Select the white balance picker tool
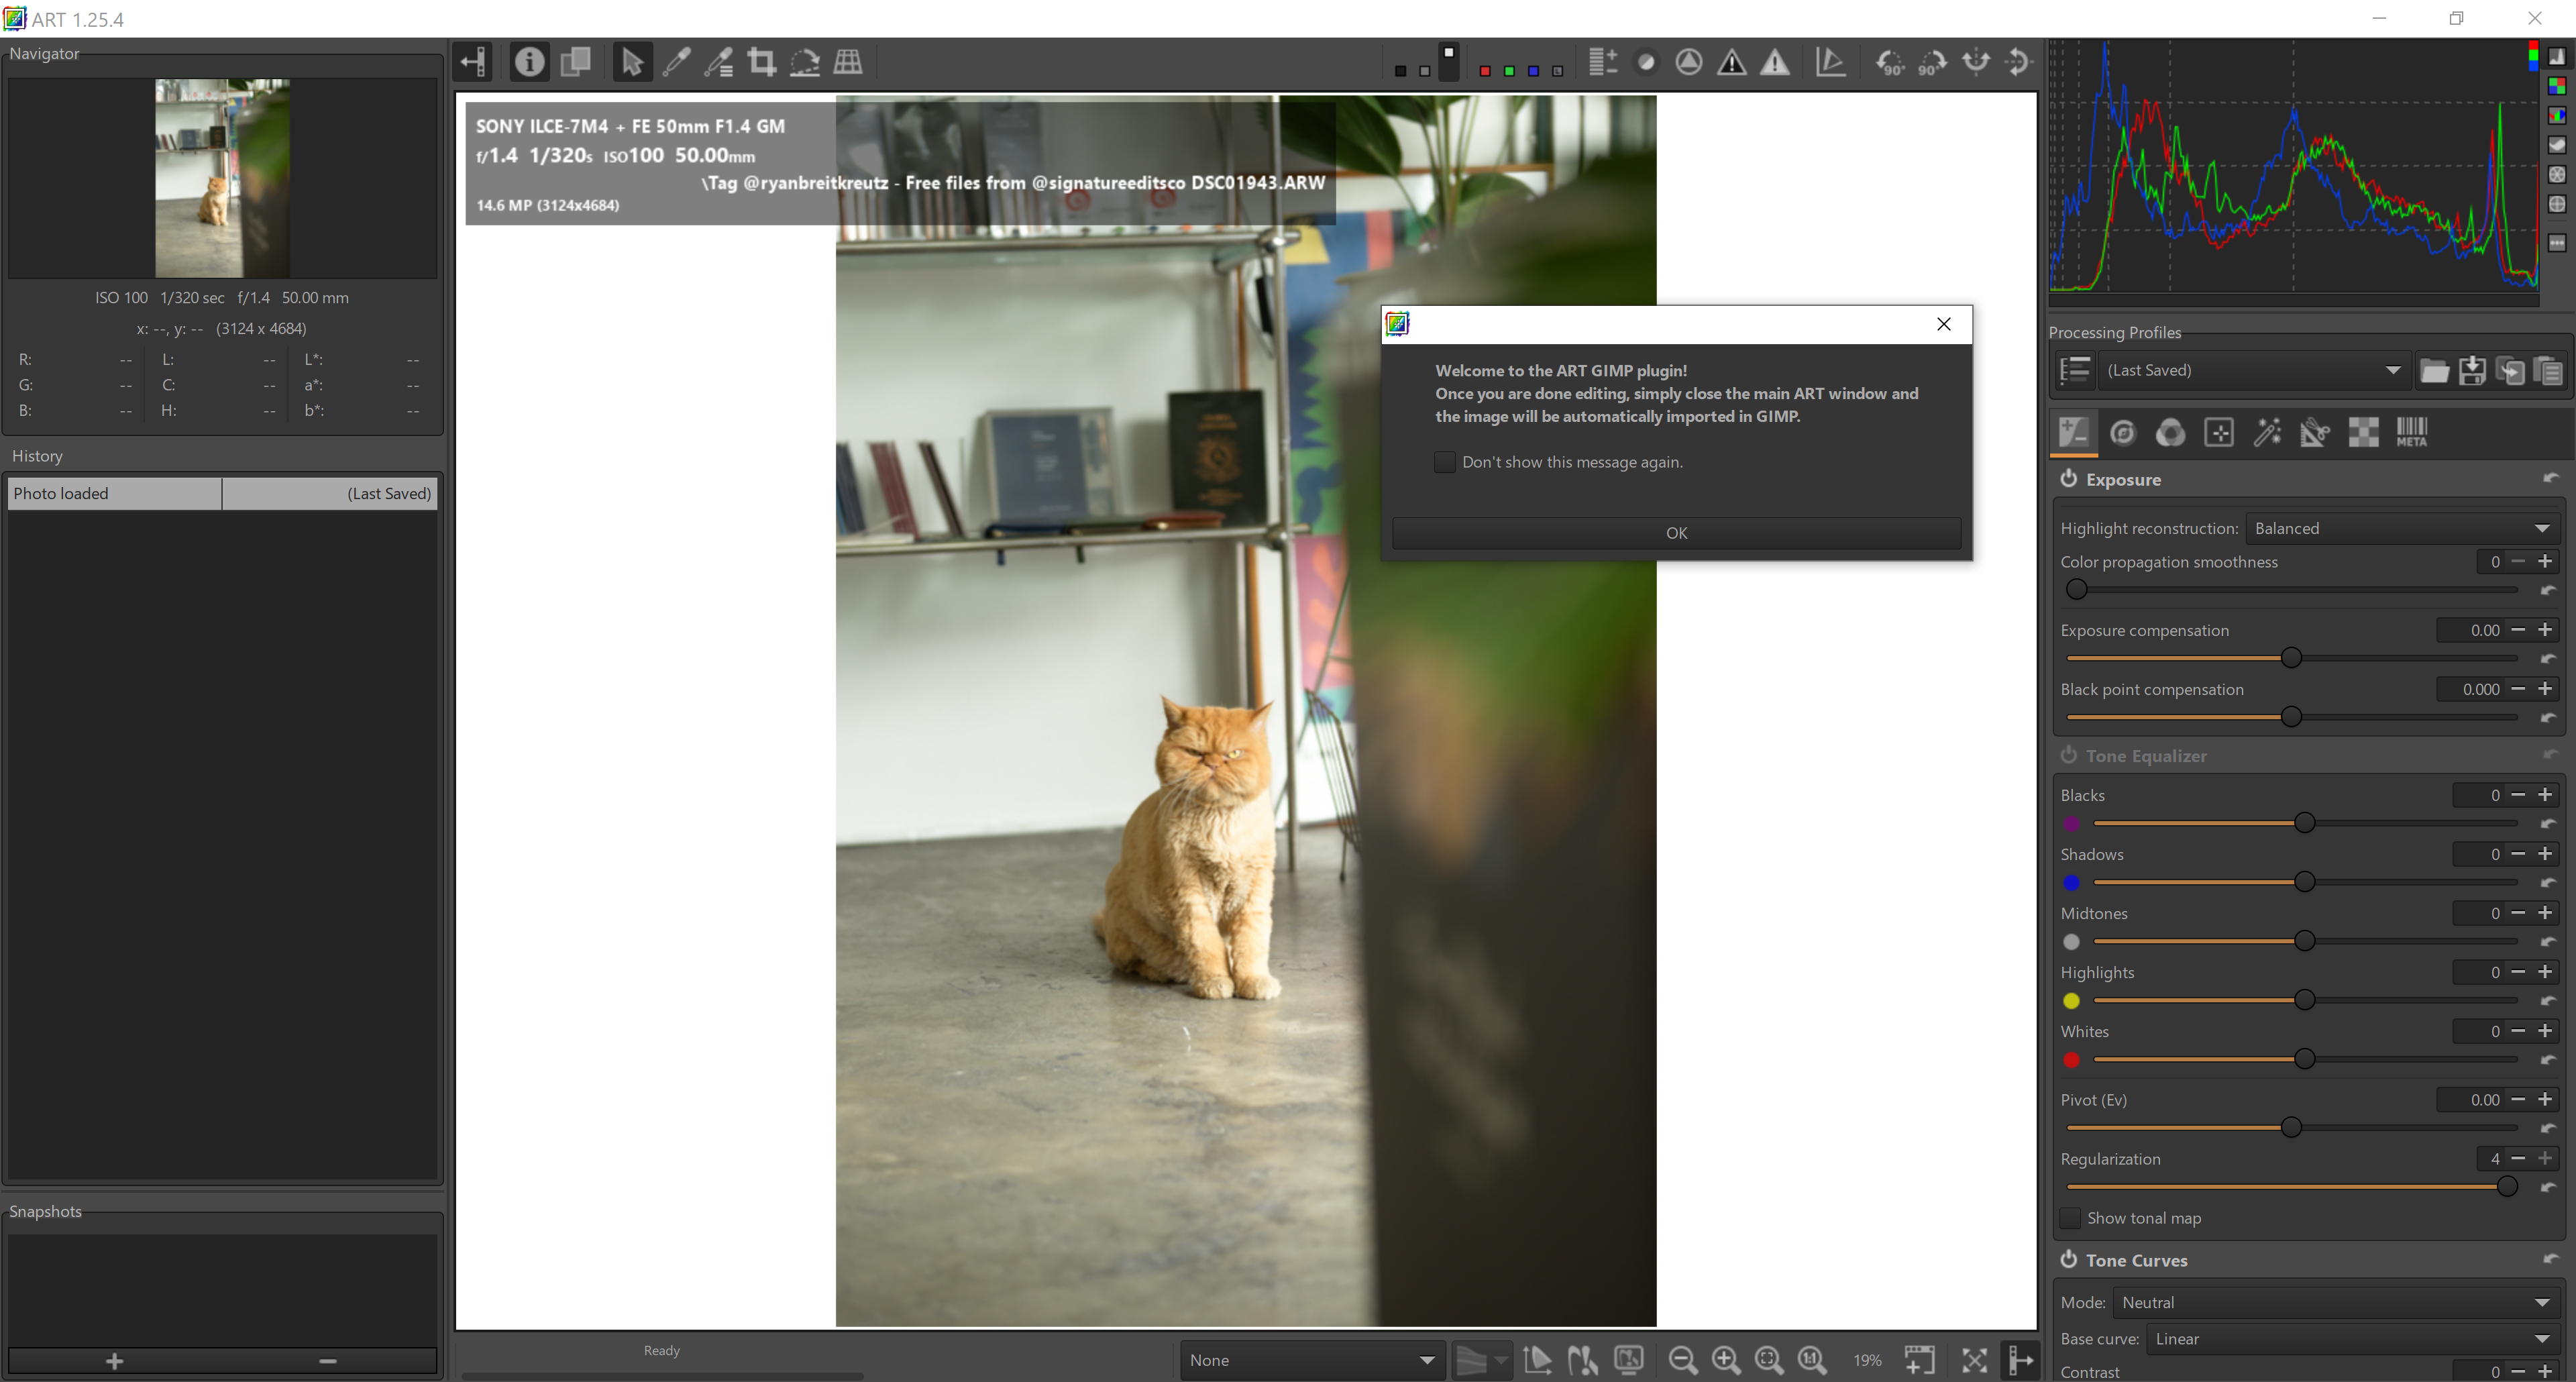 [x=676, y=62]
